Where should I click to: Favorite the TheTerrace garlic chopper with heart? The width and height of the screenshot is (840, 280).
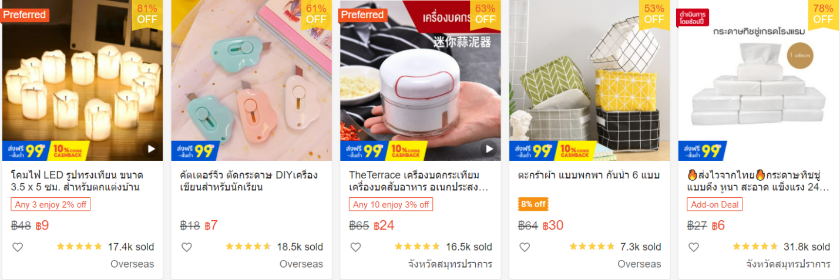click(355, 247)
